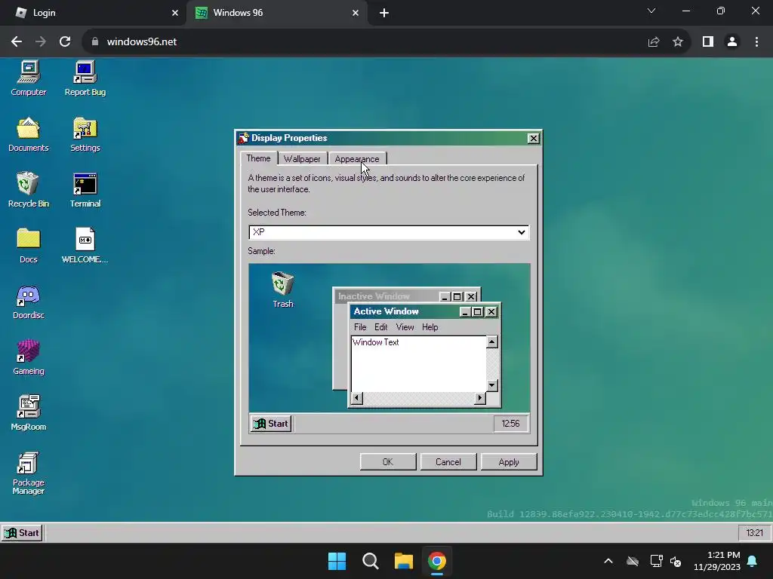The width and height of the screenshot is (773, 579).
Task: Open the Docs folder icon
Action: 29,247
